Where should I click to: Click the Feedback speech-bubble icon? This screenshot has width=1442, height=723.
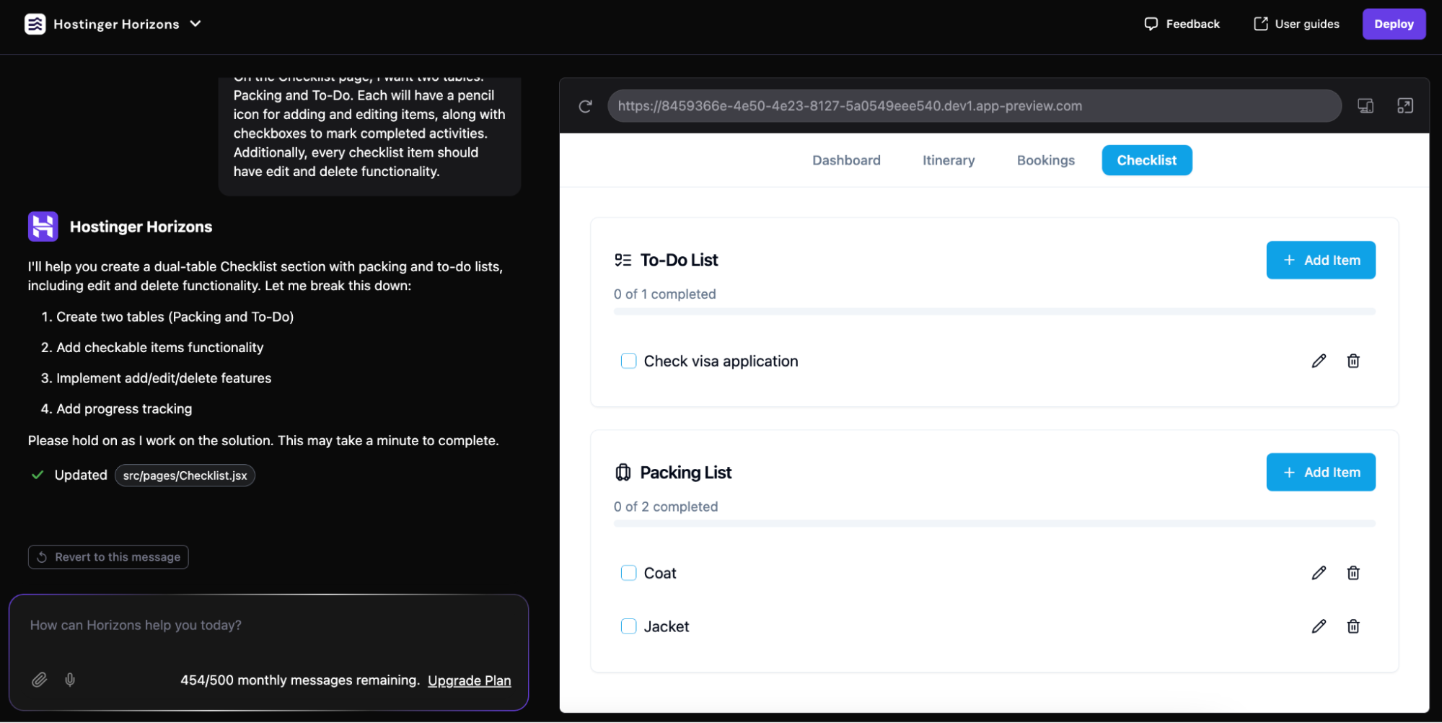1152,24
